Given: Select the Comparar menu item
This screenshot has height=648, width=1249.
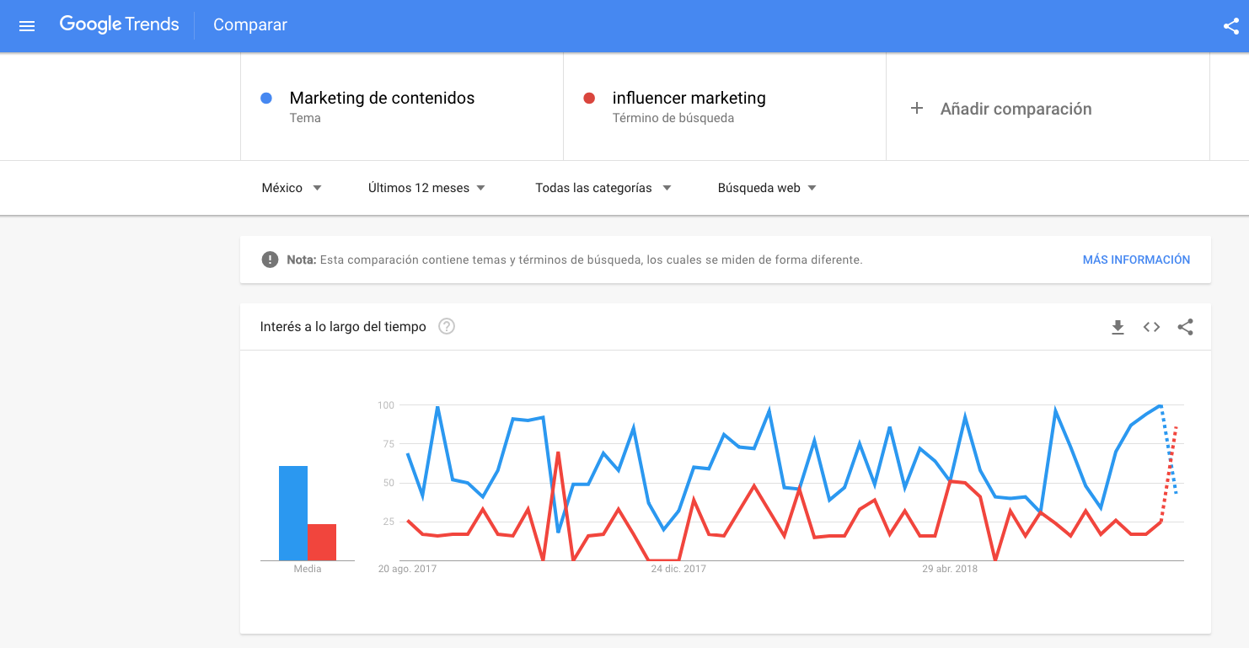Looking at the screenshot, I should point(249,25).
